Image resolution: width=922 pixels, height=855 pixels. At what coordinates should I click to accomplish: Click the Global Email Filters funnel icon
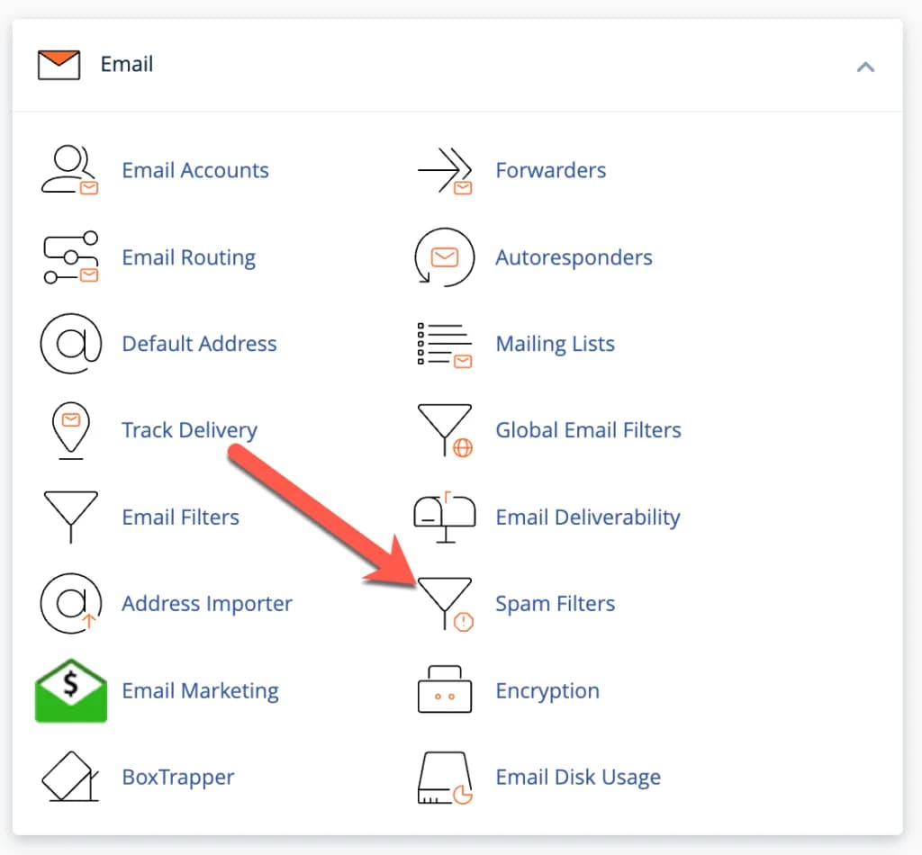(443, 430)
